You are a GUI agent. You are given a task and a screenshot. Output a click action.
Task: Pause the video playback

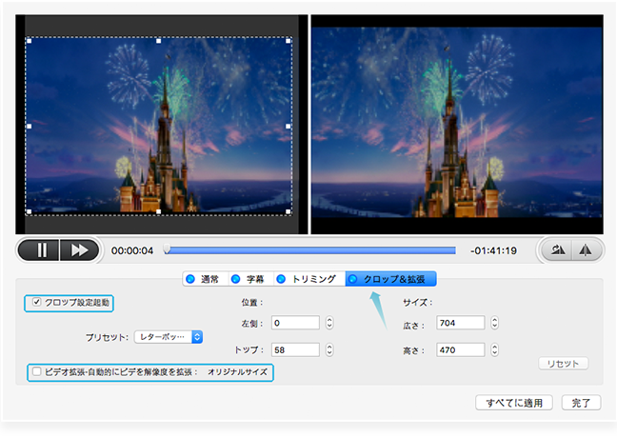point(42,250)
